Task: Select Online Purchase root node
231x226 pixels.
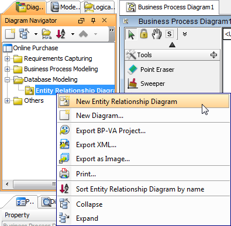Action: 36,48
